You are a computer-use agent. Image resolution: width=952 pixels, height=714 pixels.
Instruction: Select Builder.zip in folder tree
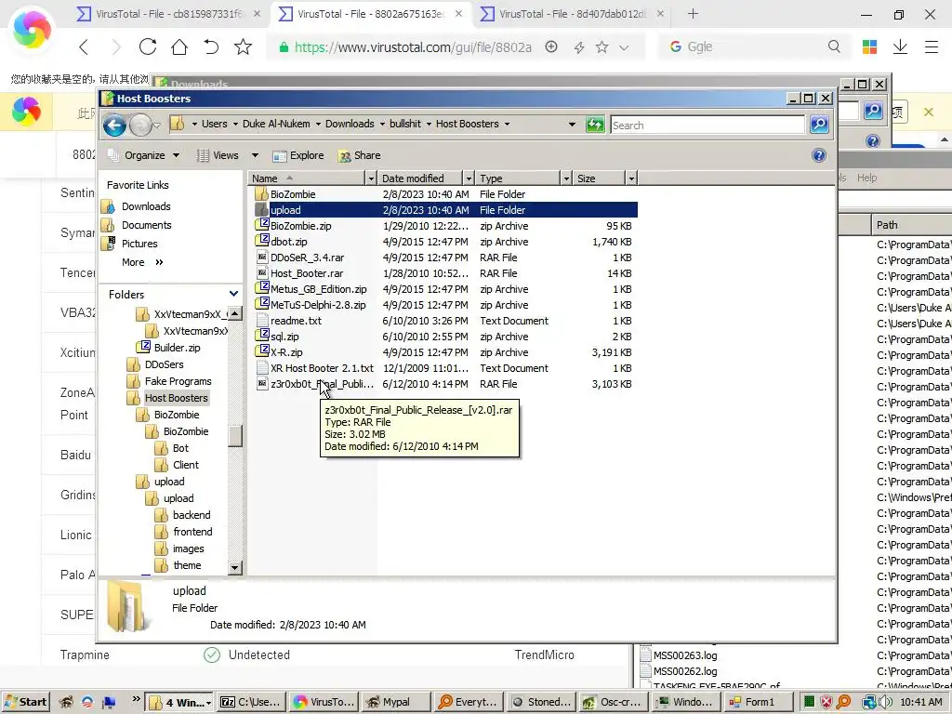pyautogui.click(x=177, y=348)
